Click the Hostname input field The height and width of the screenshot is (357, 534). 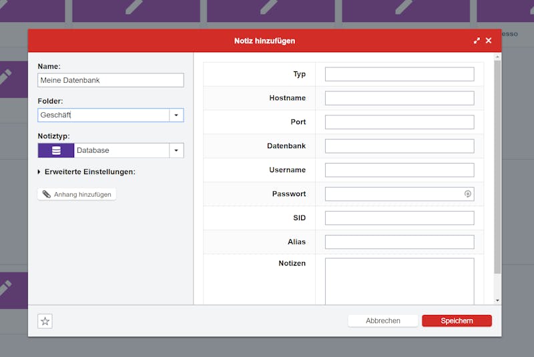(x=399, y=98)
